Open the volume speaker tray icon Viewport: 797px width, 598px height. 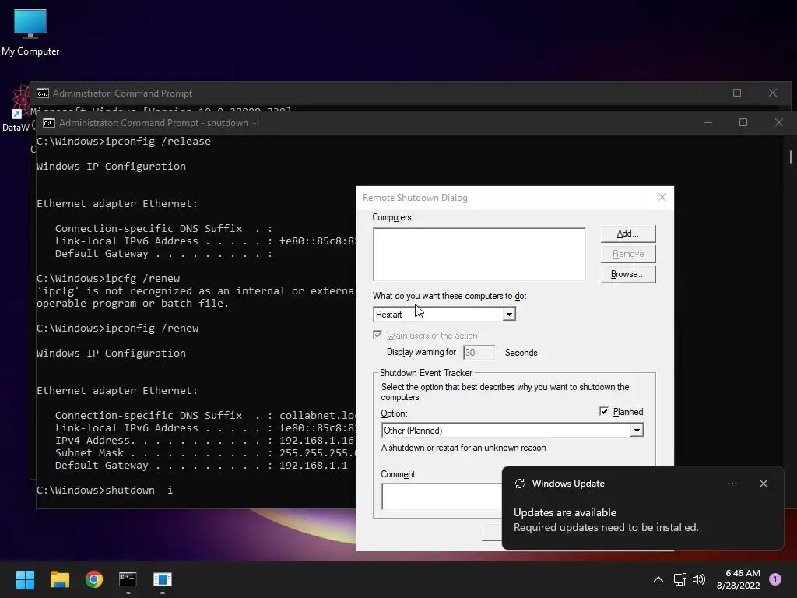coord(699,579)
